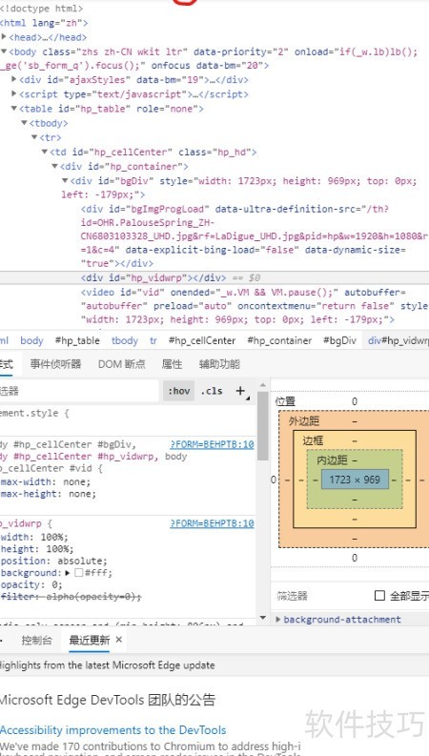Select div#hp_vidwrp breadcrumb item
The image size is (429, 756).
[398, 340]
